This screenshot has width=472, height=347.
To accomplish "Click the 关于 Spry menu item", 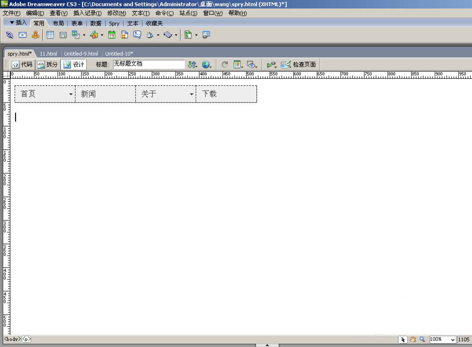I will (166, 94).
